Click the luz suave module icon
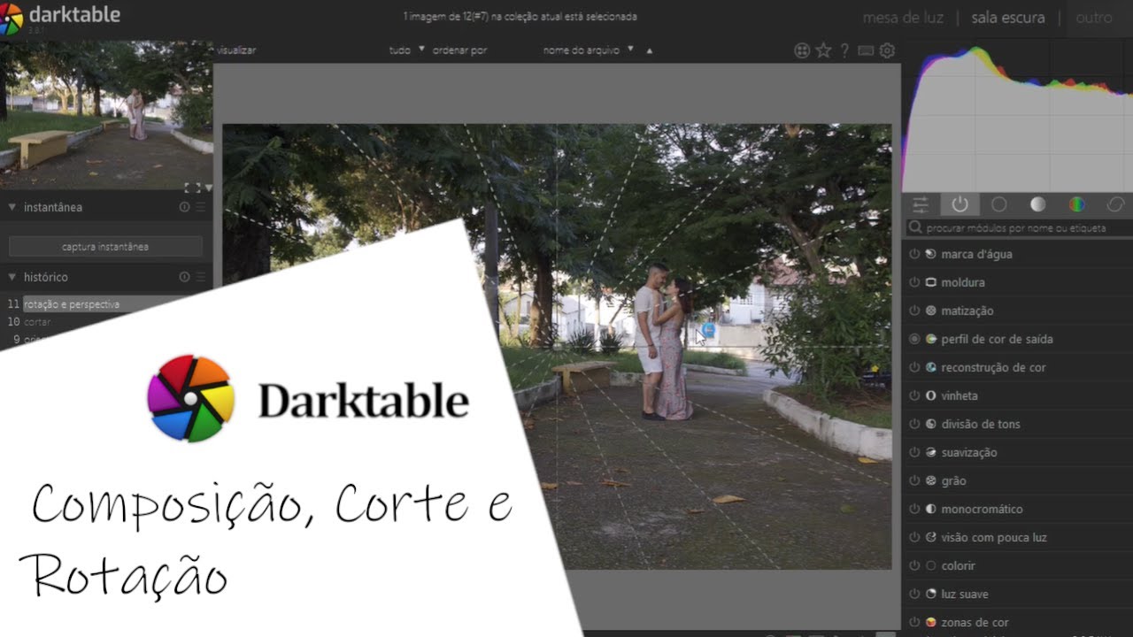 tap(931, 594)
